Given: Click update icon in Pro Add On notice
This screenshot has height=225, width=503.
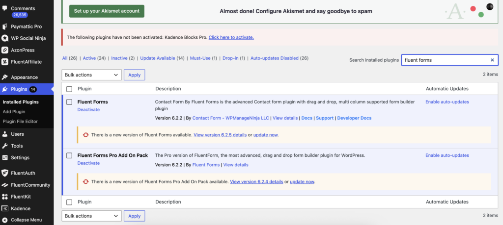Looking at the screenshot, I should (x=85, y=181).
